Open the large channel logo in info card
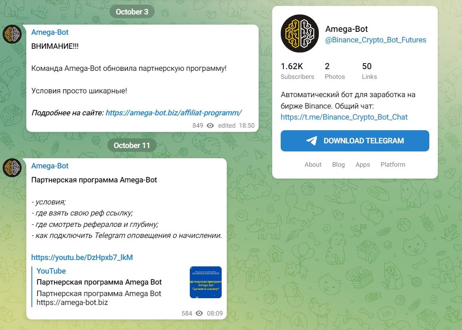The width and height of the screenshot is (462, 330). (299, 34)
